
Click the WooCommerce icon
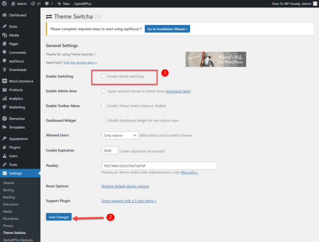click(x=4, y=81)
